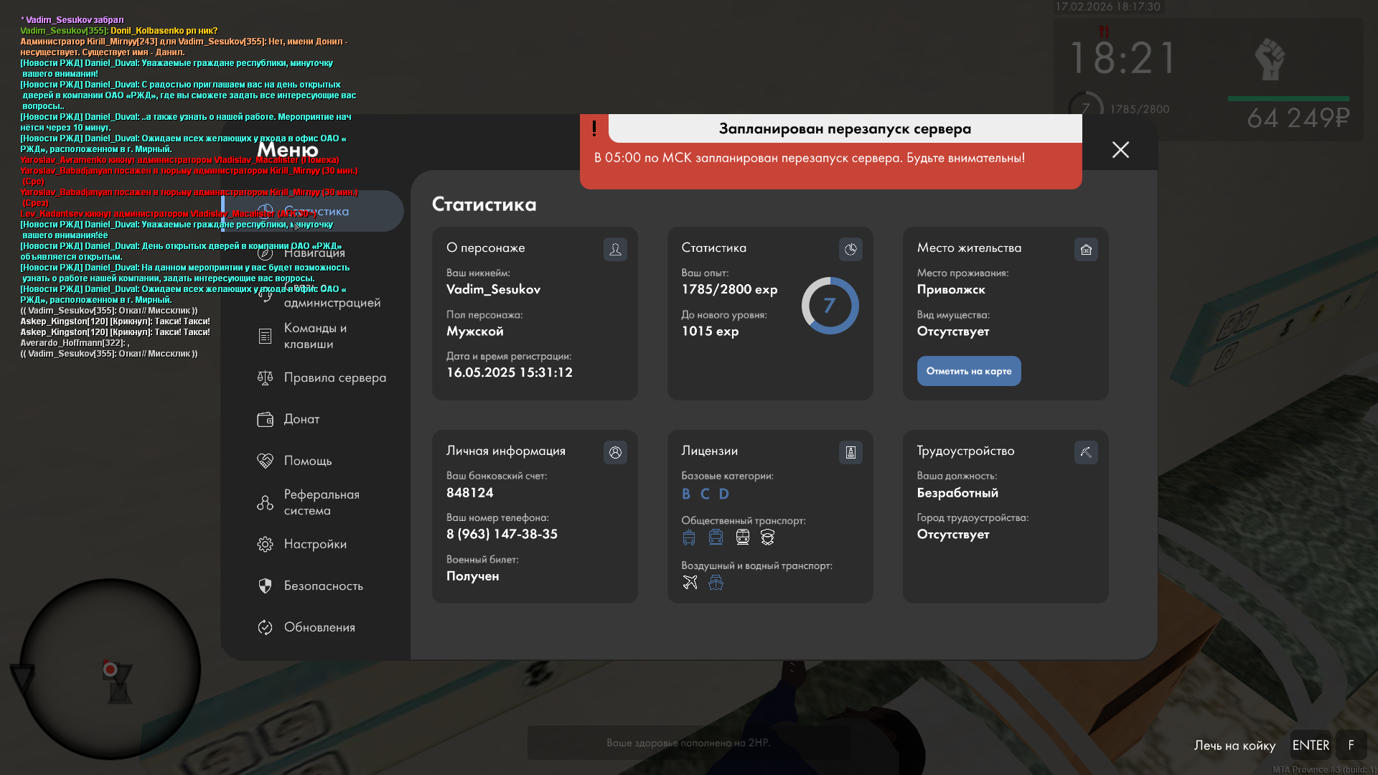Viewport: 1378px width, 775px height.
Task: Click the airplane license icon
Action: coord(690,582)
